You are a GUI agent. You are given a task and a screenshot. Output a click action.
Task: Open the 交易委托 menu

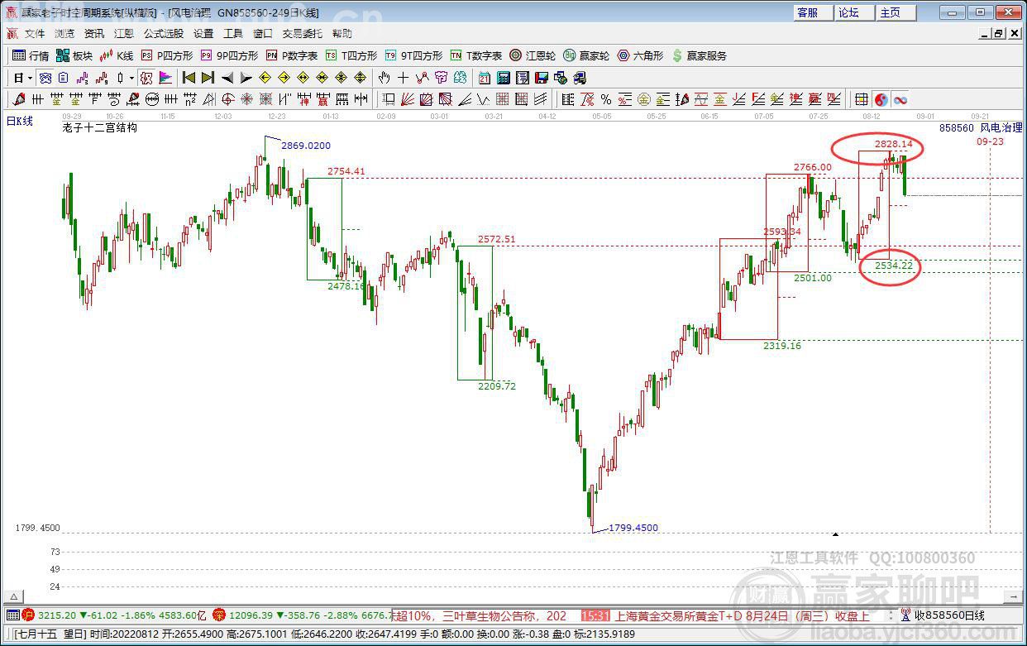[x=302, y=34]
